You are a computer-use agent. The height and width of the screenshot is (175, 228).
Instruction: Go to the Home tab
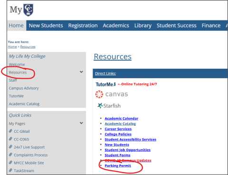tap(16, 26)
